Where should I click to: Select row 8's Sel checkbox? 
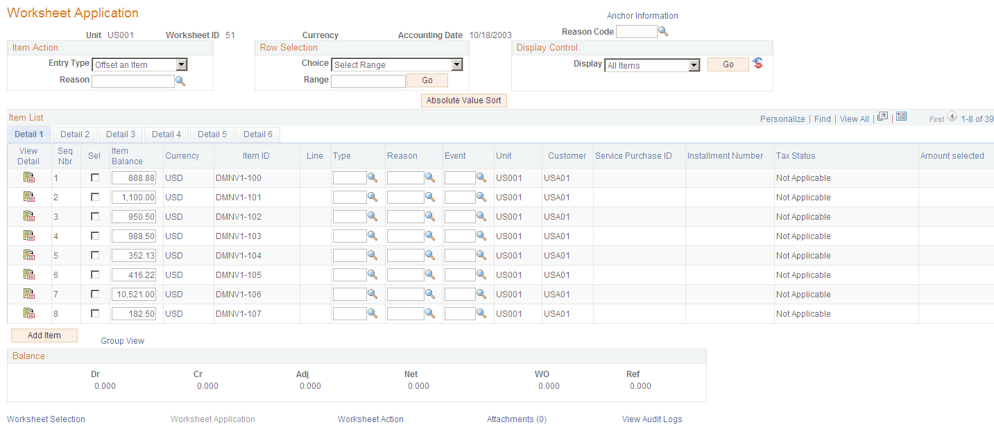(x=94, y=313)
